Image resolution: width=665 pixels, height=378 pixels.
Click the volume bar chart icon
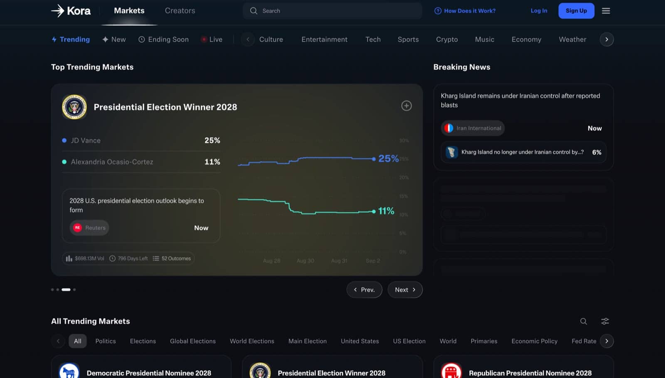(x=69, y=258)
